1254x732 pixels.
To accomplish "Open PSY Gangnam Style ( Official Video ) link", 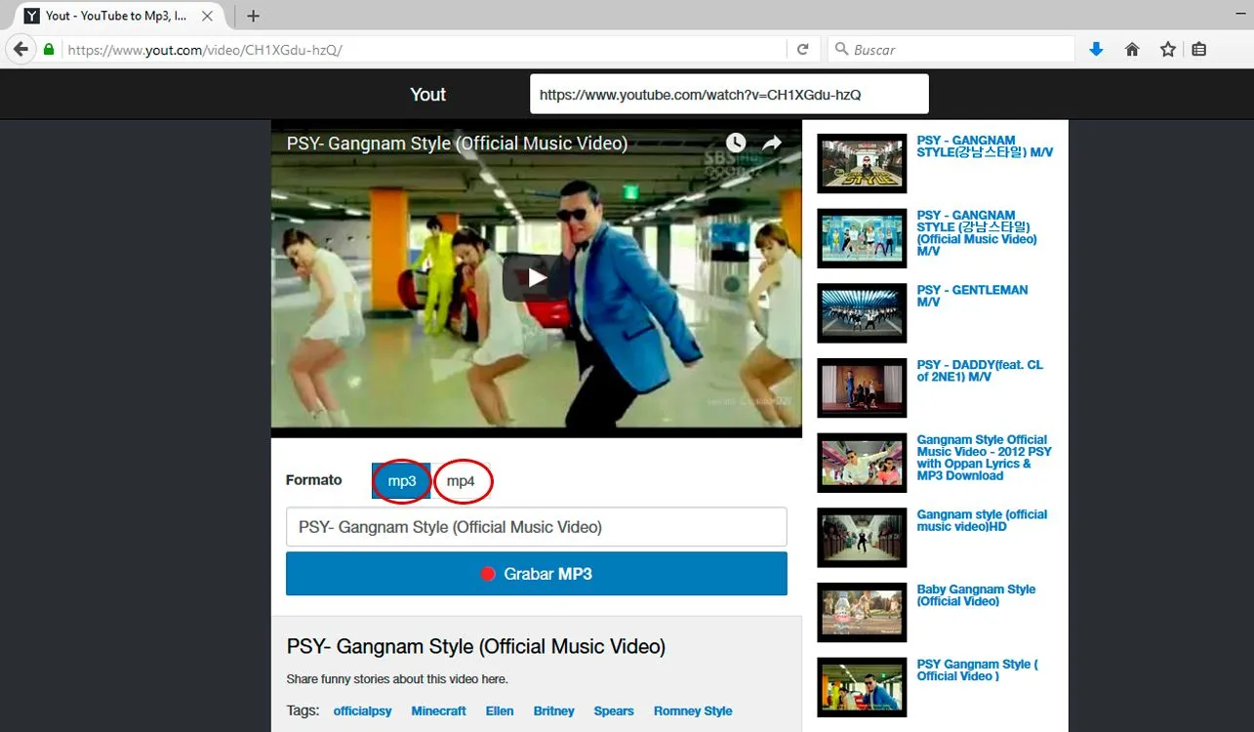I will point(977,670).
